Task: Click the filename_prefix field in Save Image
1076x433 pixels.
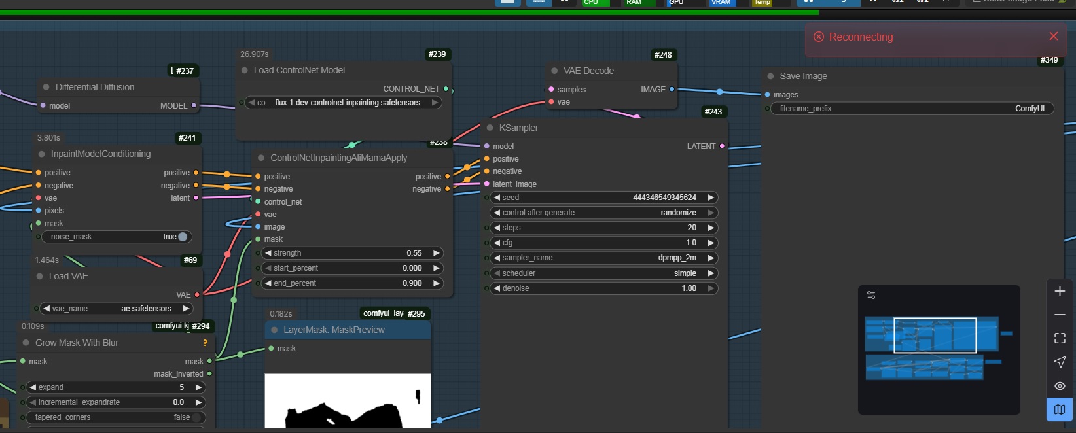Action: pos(914,109)
